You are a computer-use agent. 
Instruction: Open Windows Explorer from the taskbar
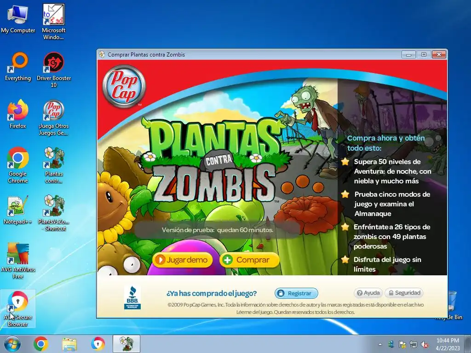click(x=69, y=344)
